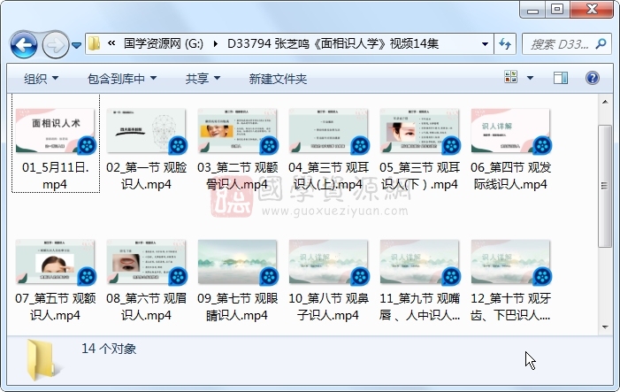Click the file name 07_第五节 观额识人.mp4
Viewport: 620px width, 392px height.
(x=56, y=306)
